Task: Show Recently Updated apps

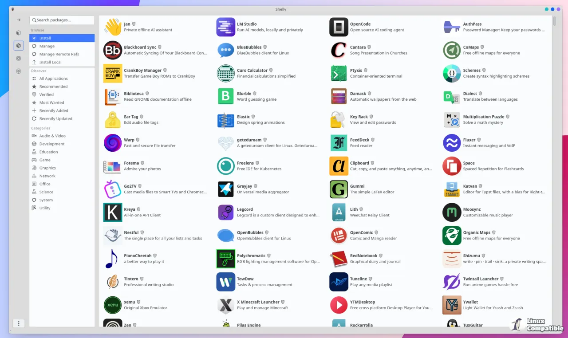Action: point(62,118)
